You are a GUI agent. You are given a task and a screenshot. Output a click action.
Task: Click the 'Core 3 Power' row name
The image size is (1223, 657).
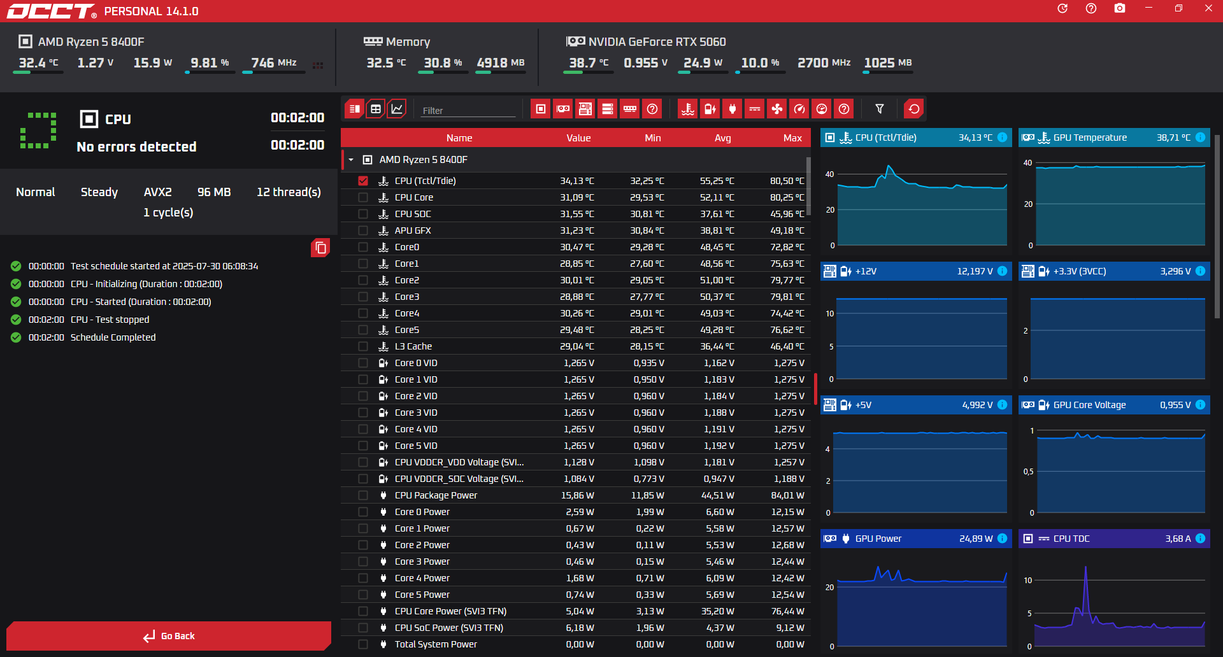point(422,562)
